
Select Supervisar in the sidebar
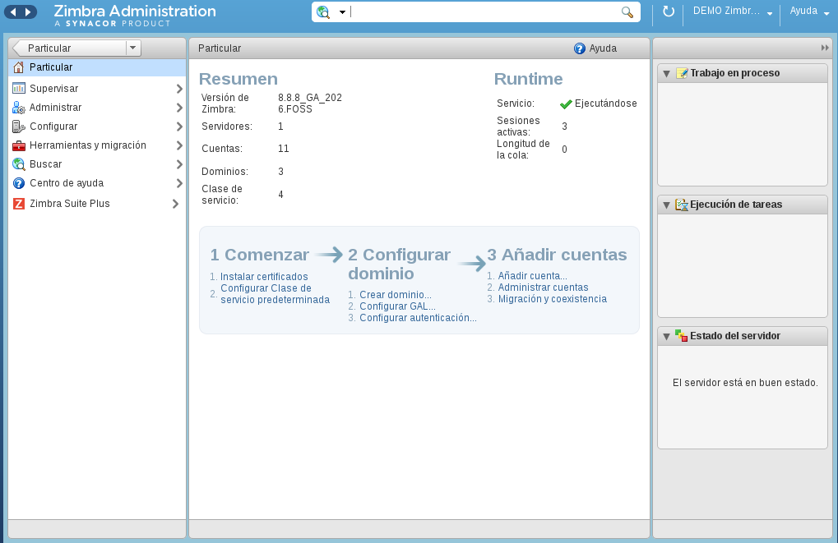point(54,89)
